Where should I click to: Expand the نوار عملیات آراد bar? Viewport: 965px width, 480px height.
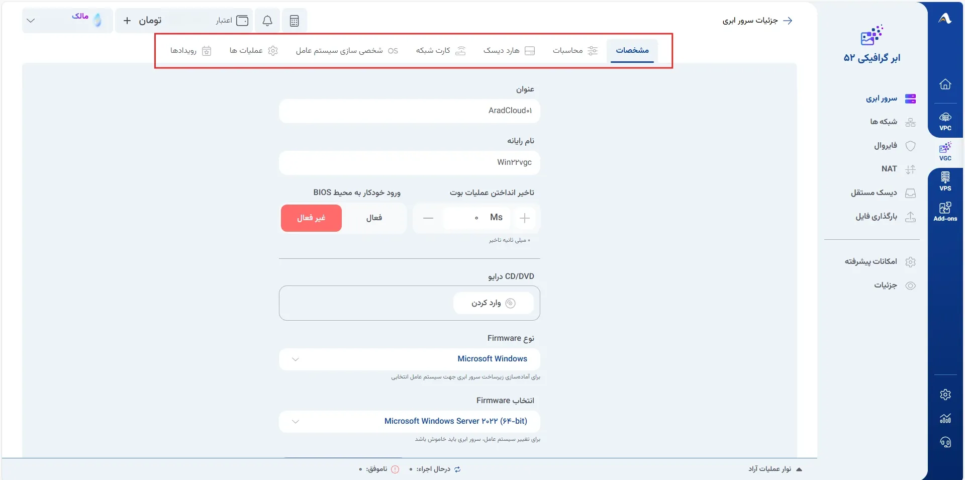pos(775,469)
